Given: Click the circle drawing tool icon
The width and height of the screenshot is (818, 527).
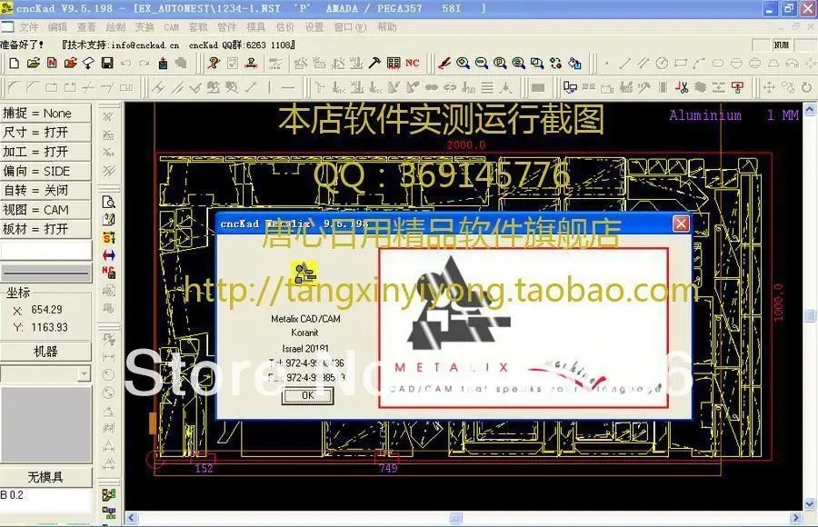Looking at the screenshot, I should coord(662,63).
